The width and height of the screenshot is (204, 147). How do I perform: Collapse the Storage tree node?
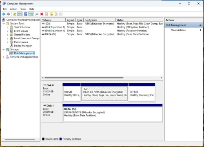point(4,49)
